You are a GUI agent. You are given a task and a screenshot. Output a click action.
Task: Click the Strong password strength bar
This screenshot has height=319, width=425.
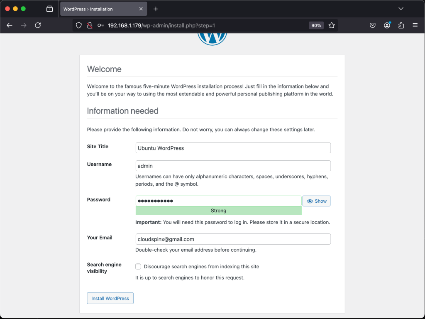[218, 211]
